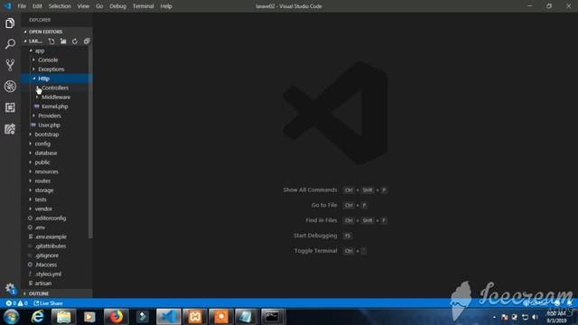Open the .editorconfig file
Viewport: 578px width, 325px height.
point(51,218)
